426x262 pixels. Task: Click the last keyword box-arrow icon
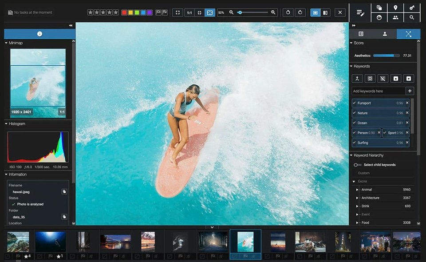[409, 79]
